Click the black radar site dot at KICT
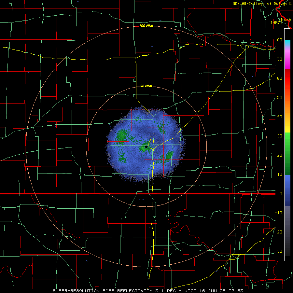The height and width of the screenshot is (293, 293). (146, 147)
